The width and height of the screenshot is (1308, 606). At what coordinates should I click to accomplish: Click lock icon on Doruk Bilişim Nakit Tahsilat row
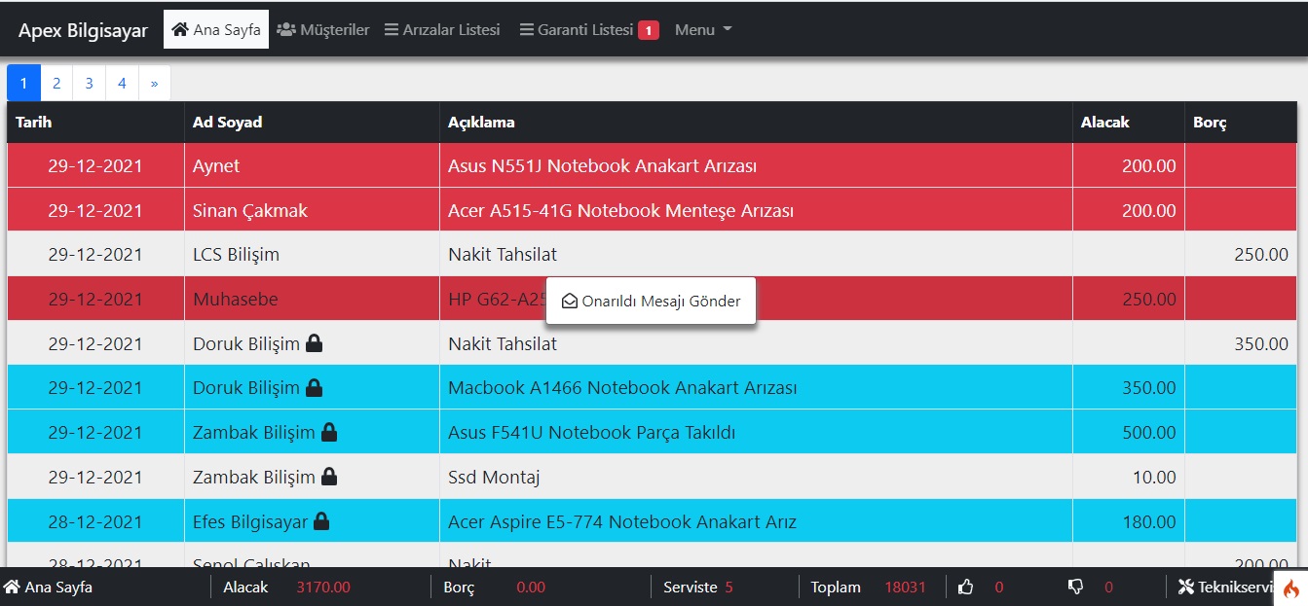tap(314, 343)
